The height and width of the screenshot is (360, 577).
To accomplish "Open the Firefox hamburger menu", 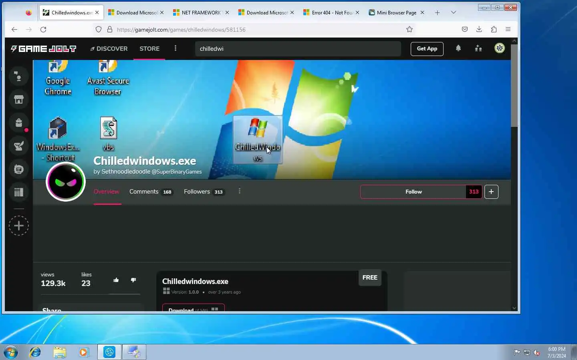I will pyautogui.click(x=508, y=29).
